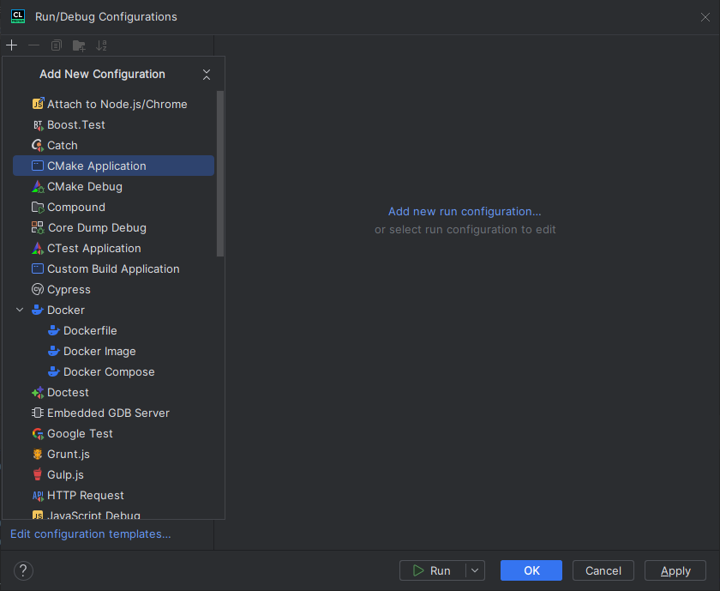Image resolution: width=720 pixels, height=591 pixels.
Task: Click the Boost.Test icon
Action: click(x=38, y=124)
